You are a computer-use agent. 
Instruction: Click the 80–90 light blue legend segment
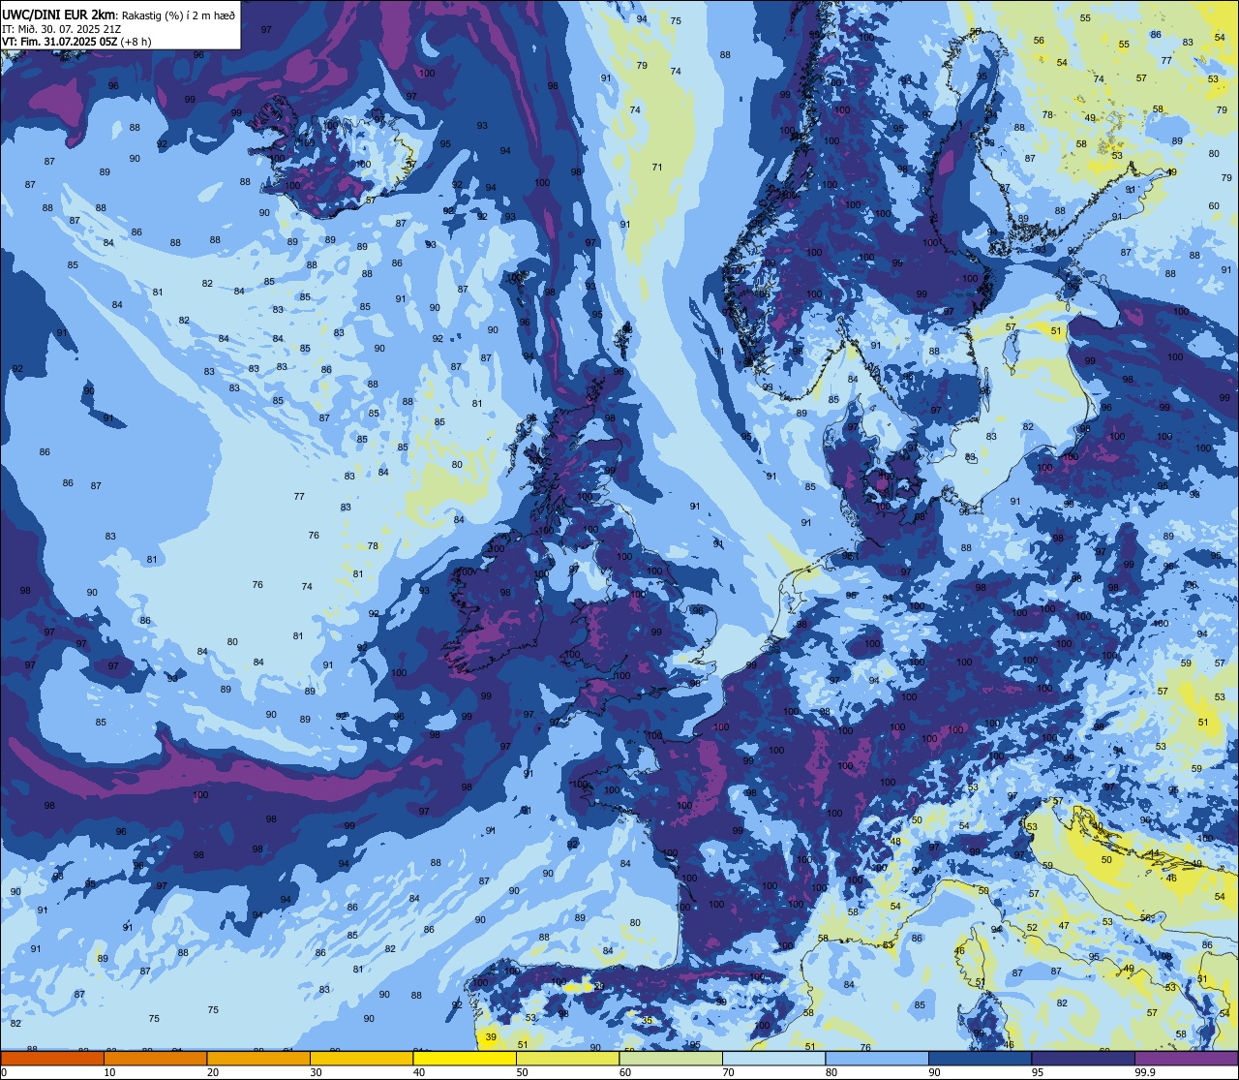(877, 1058)
